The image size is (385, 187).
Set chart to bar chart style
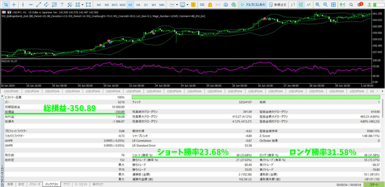(x=293, y=5)
